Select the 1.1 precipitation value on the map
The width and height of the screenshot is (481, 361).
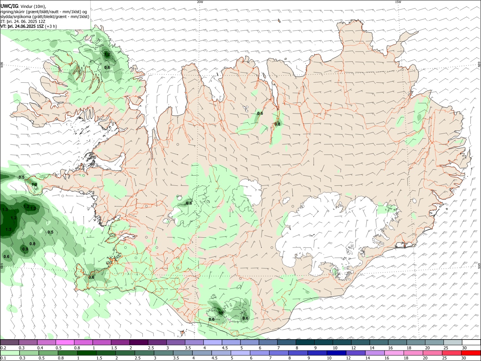(x=221, y=313)
